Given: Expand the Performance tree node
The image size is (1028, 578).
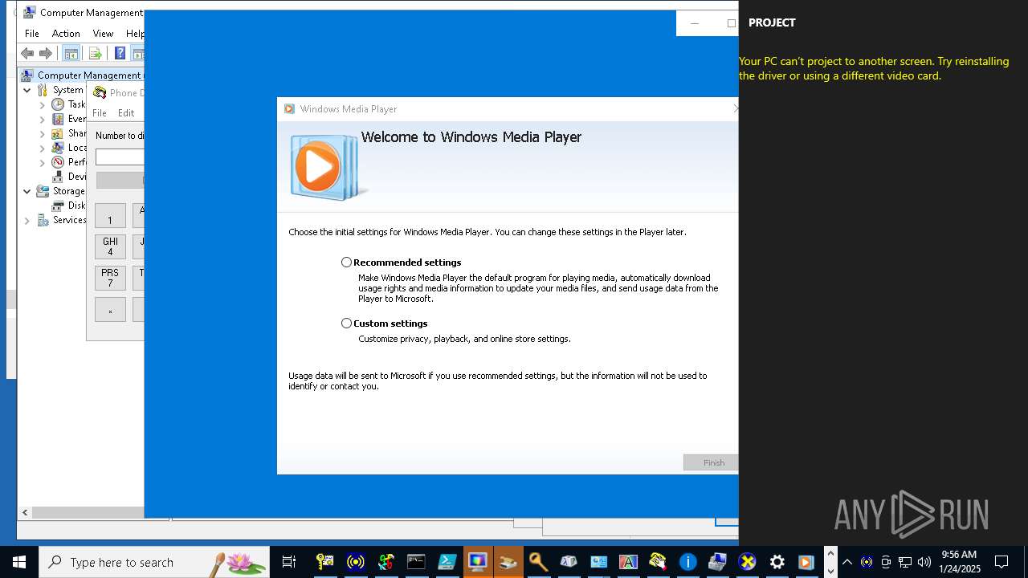Looking at the screenshot, I should pos(43,162).
